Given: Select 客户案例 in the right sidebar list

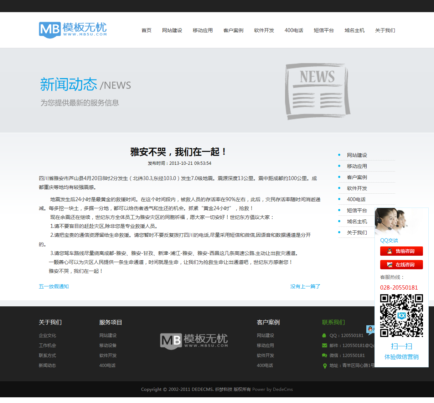Looking at the screenshot, I should tap(357, 177).
